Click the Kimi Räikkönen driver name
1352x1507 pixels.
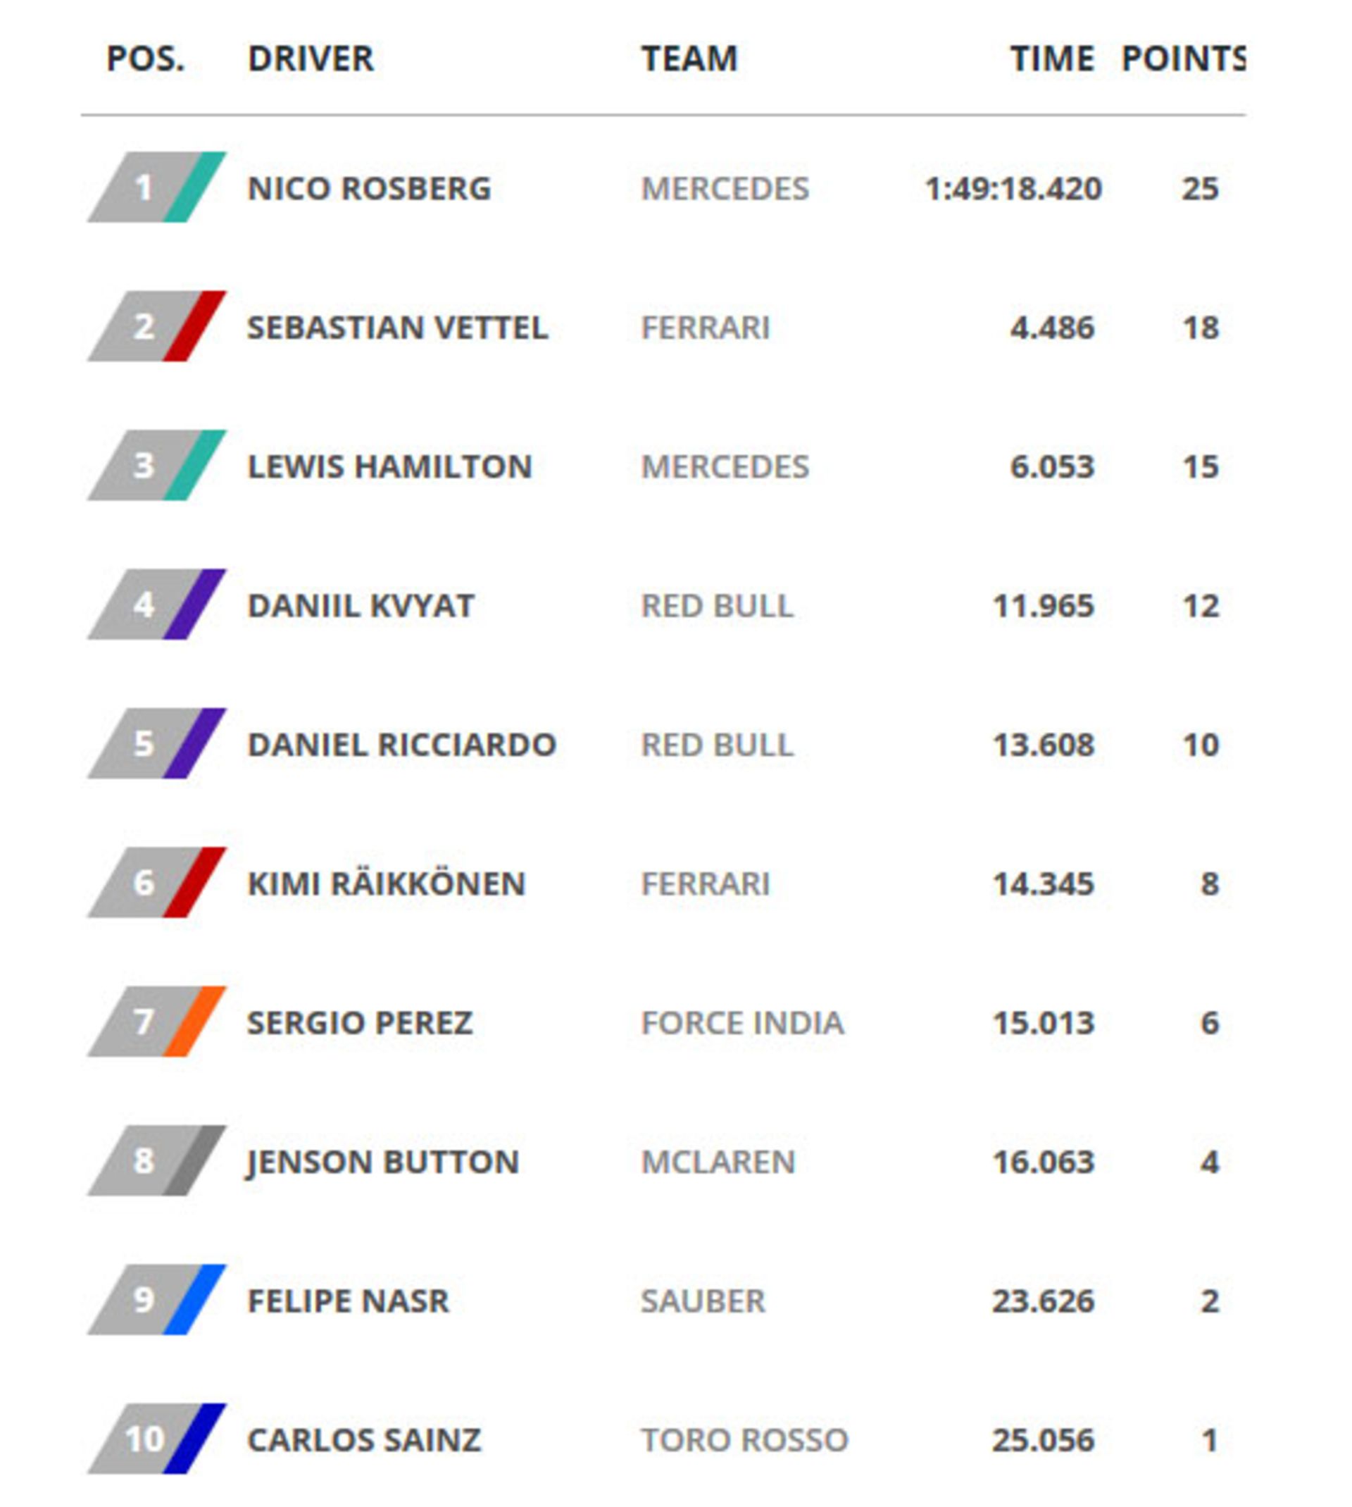(x=387, y=883)
